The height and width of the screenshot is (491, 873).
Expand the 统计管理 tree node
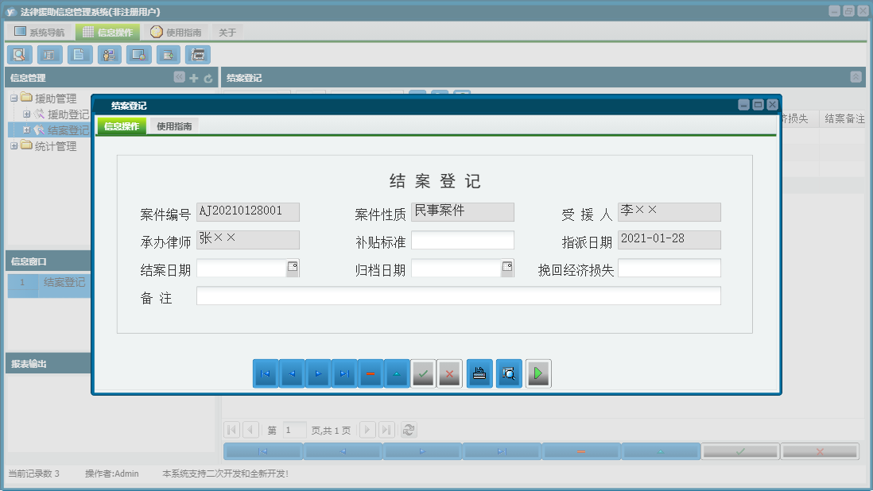[14, 145]
